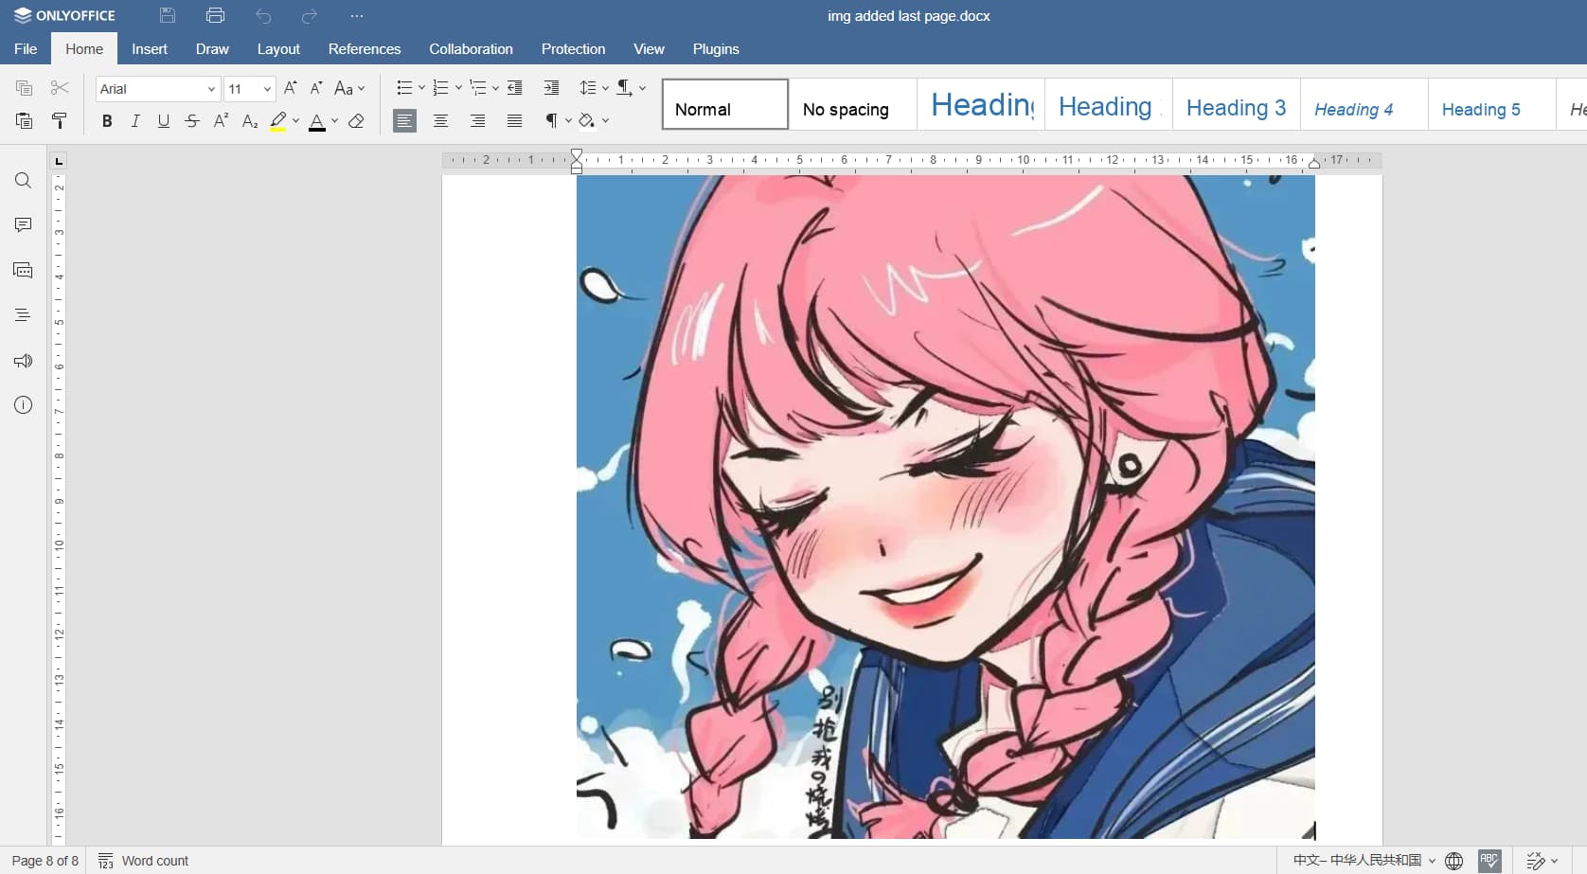This screenshot has height=874, width=1587.
Task: Open the Chat panel in sidebar
Action: (x=24, y=270)
